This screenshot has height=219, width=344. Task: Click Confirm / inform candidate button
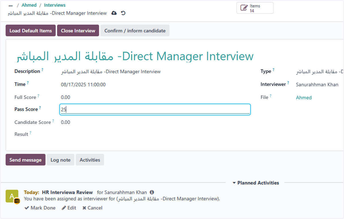[135, 31]
